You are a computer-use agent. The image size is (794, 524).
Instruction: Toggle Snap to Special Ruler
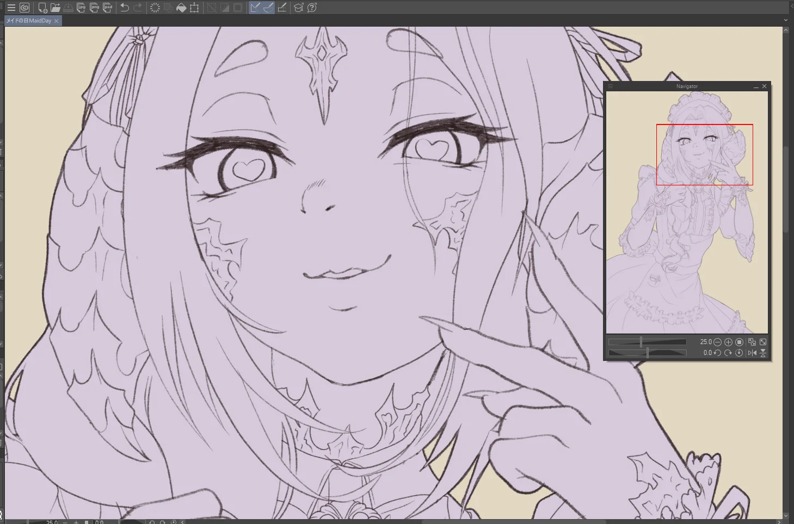coord(268,8)
